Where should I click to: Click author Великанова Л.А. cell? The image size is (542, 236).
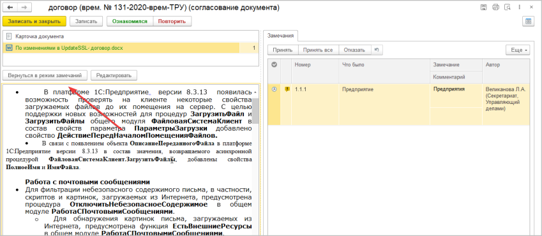[506, 104]
